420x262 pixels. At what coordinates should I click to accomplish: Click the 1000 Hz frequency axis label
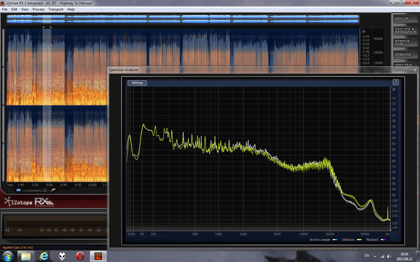click(219, 234)
